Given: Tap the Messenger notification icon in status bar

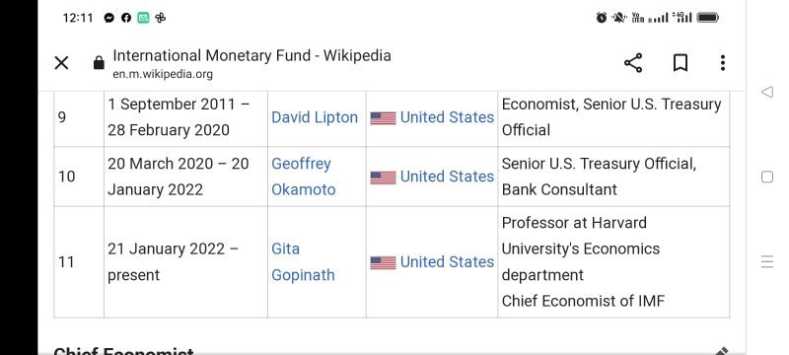Looking at the screenshot, I should coord(109,18).
